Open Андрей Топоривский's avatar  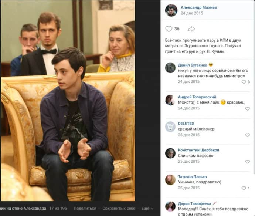(170, 100)
